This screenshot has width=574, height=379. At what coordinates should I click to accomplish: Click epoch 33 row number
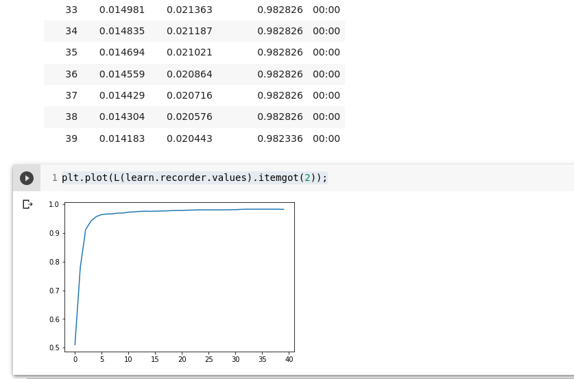click(71, 10)
